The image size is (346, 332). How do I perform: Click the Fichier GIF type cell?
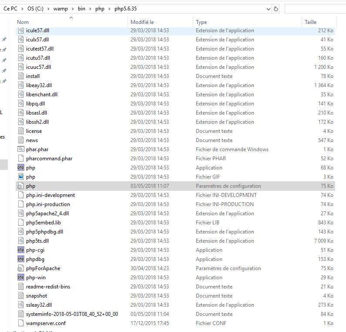208,177
